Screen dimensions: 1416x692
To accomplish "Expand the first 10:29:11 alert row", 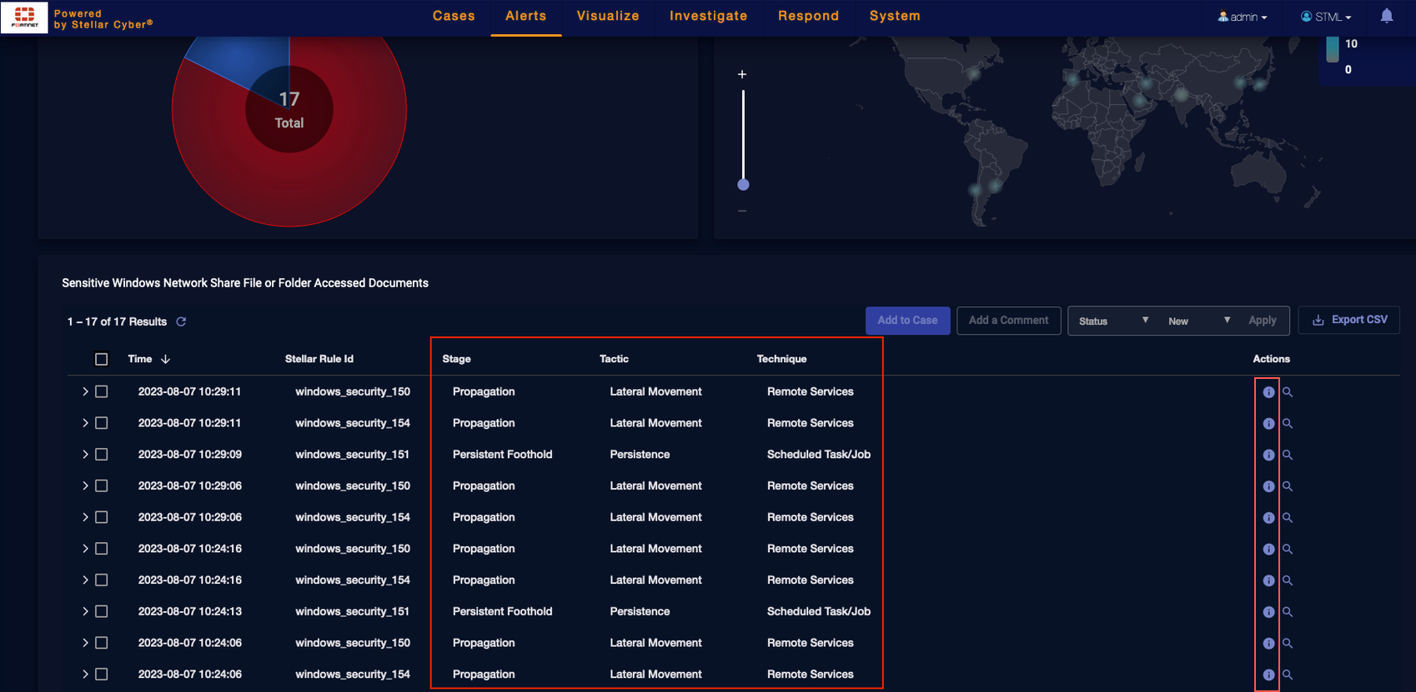I will [85, 391].
